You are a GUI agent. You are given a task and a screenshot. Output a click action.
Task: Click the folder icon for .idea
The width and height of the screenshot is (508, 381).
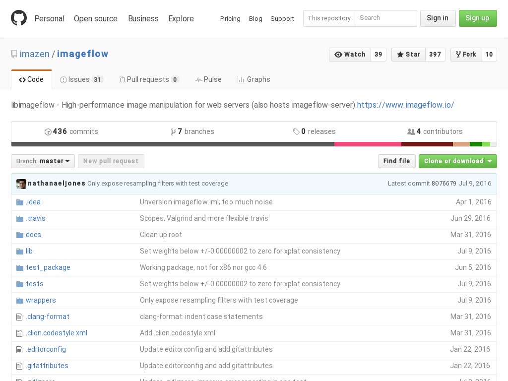coord(20,202)
